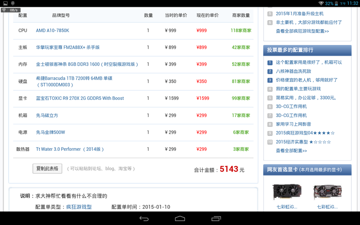360x225 pixels.
Task: Select the 网友首选显卡 panel header
Action: [x=307, y=170]
